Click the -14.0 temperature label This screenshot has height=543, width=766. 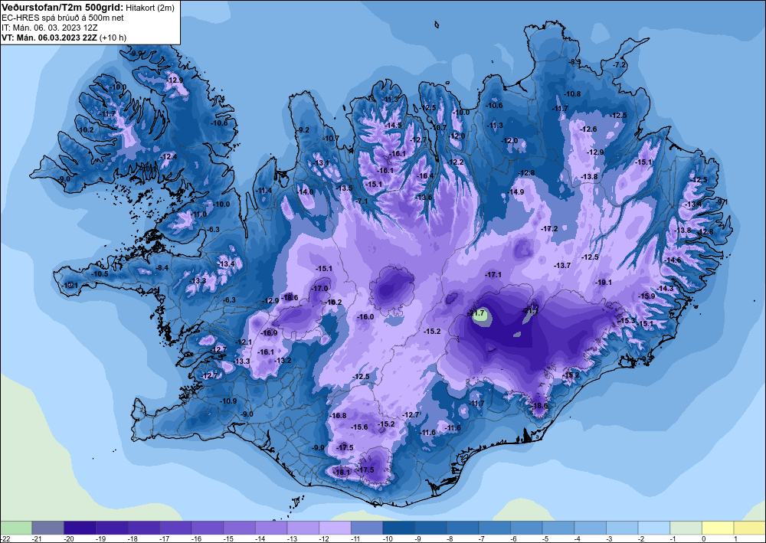306,192
